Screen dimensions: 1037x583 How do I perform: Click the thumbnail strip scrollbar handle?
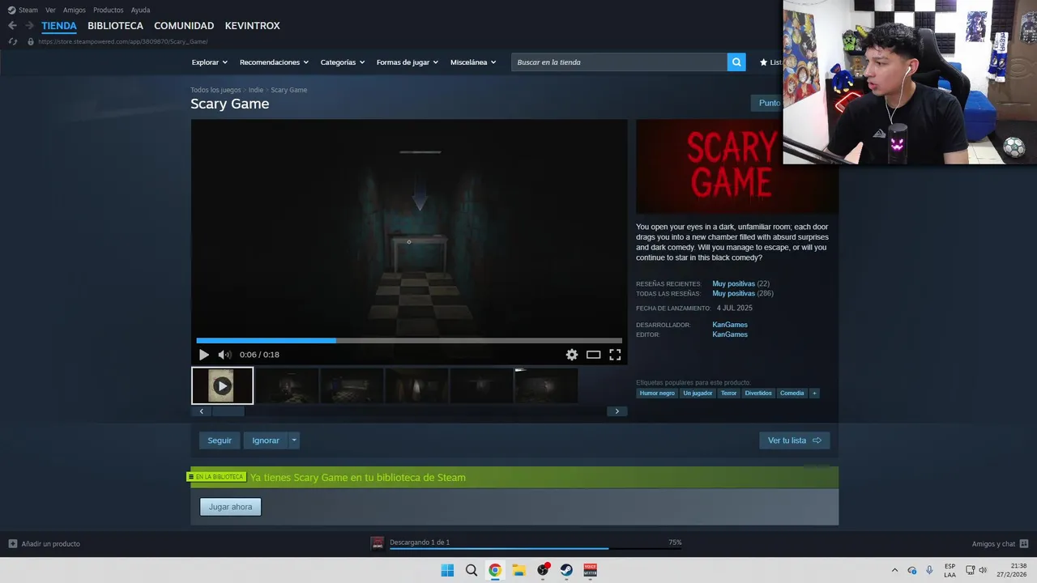pyautogui.click(x=228, y=411)
